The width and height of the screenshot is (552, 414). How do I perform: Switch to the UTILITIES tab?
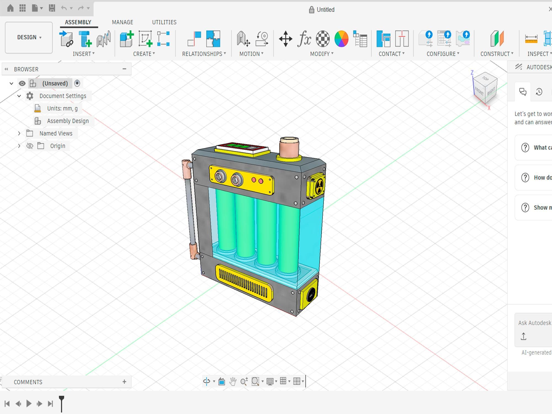[x=164, y=22]
